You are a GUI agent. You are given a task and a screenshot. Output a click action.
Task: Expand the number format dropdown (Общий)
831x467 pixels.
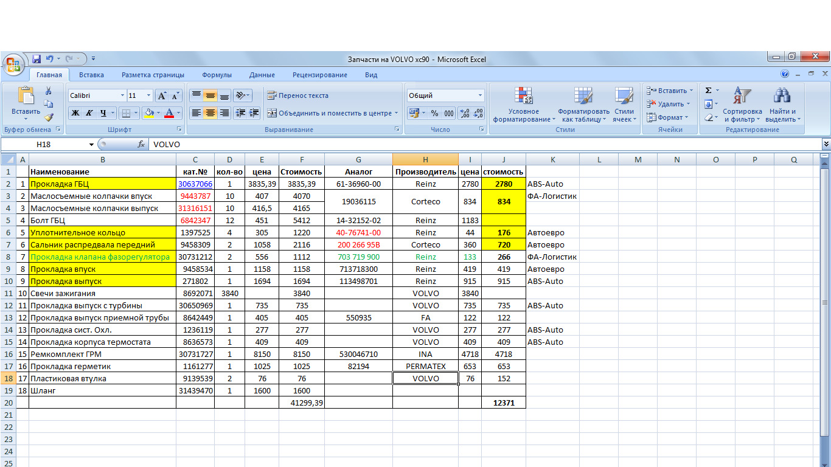pos(480,95)
